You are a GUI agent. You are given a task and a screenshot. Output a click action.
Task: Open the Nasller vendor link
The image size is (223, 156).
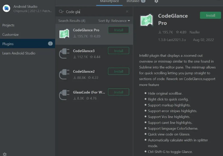pos(195,32)
